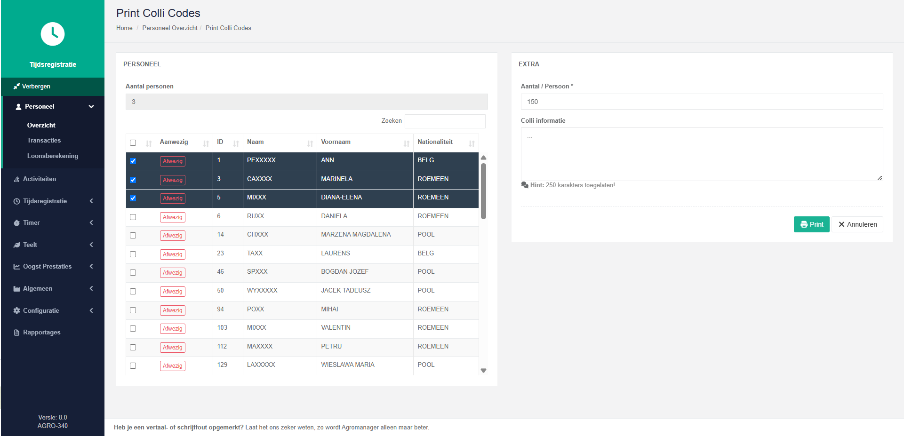Check the checkbox for LAXXXXX WIESLAWA MARIA

133,366
